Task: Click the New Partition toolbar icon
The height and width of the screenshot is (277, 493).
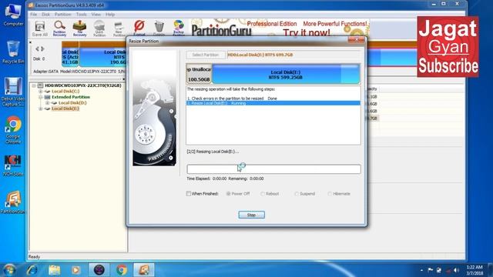Action: (x=119, y=28)
